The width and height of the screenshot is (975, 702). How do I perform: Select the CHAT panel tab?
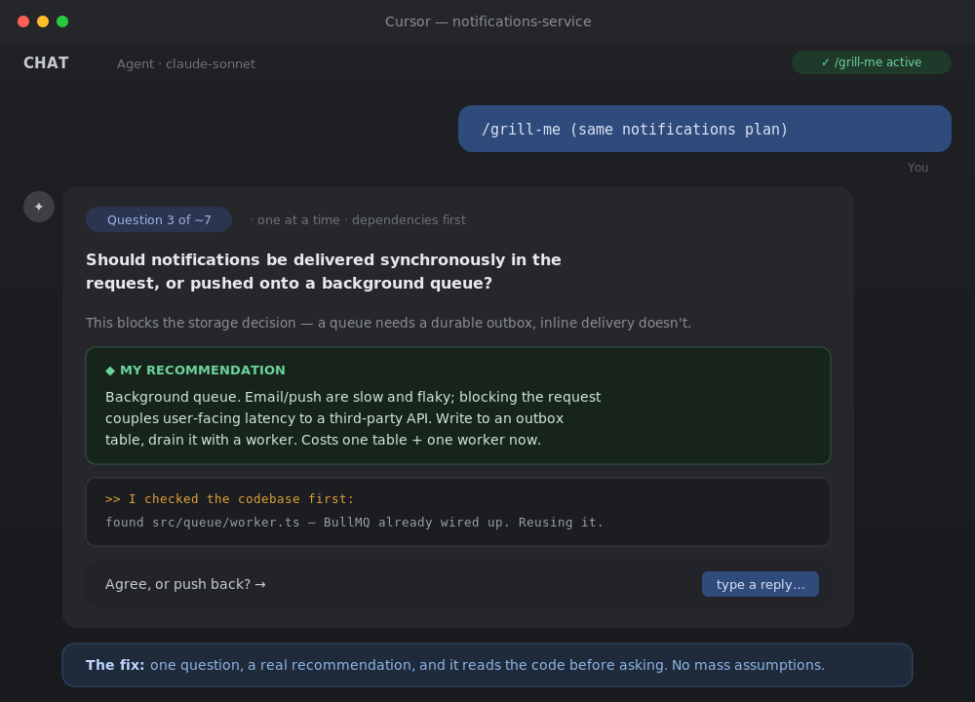(x=46, y=63)
